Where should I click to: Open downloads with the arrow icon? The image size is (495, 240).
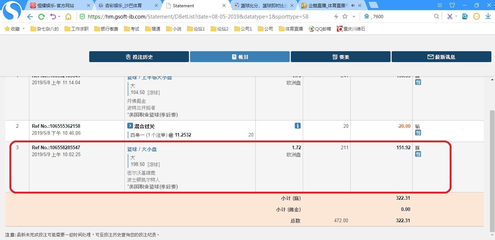pyautogui.click(x=488, y=17)
